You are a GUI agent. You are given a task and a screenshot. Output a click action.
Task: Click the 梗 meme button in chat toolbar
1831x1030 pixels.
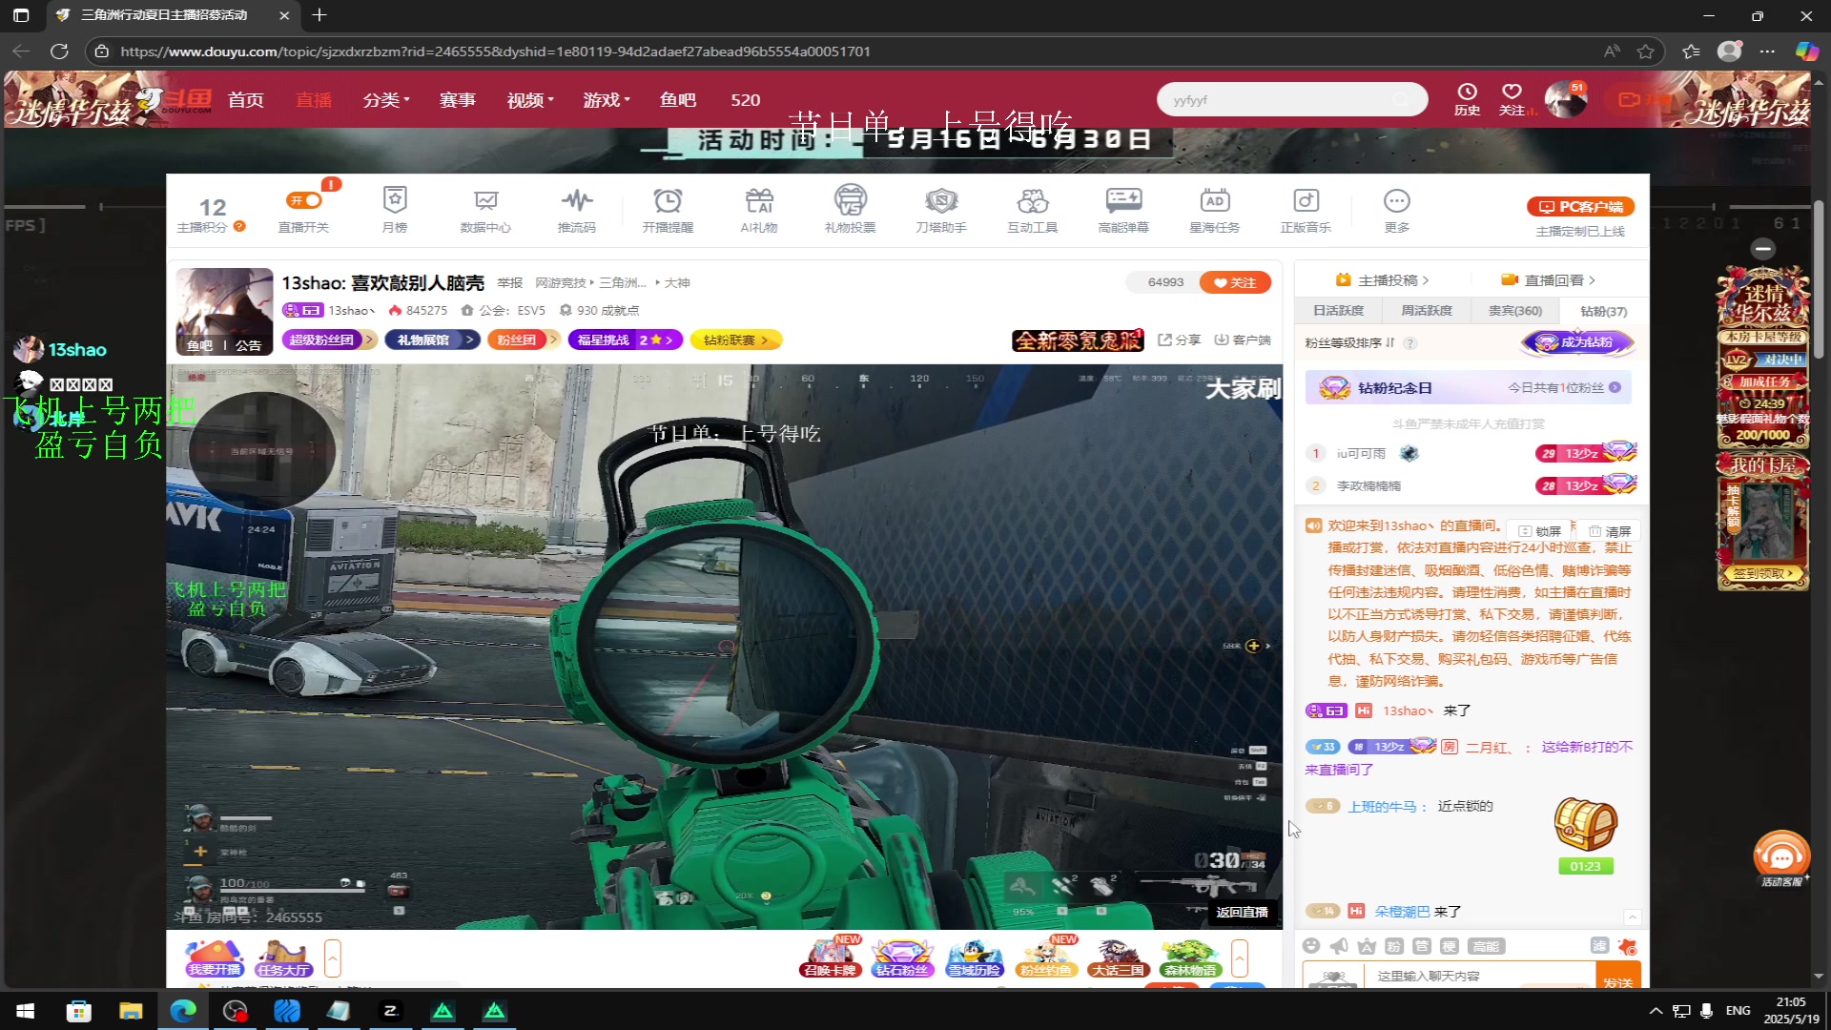coord(1450,945)
